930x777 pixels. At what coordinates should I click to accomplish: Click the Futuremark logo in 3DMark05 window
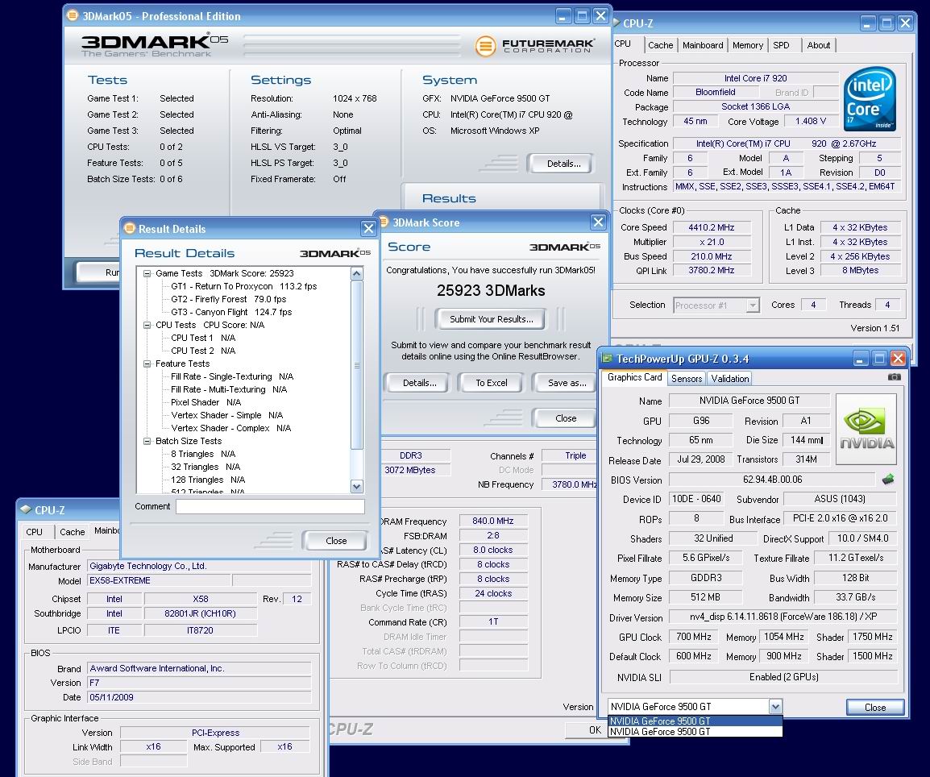coord(534,46)
